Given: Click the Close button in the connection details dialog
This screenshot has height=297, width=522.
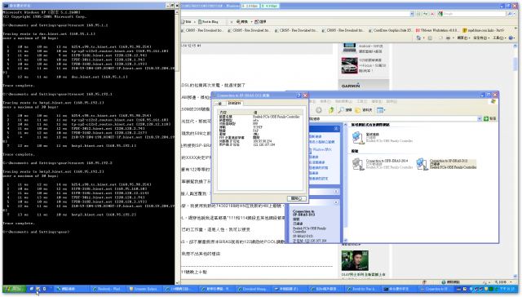Looking at the screenshot, I should pos(296,198).
